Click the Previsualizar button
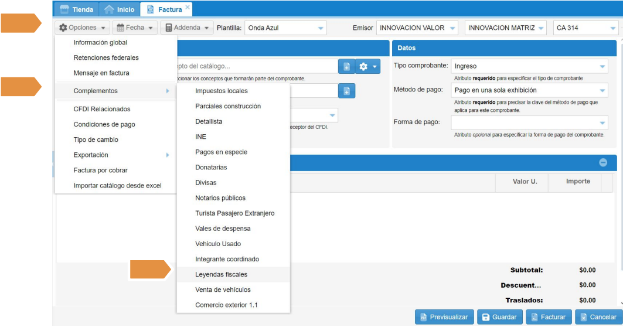This screenshot has height=327, width=623. pos(442,317)
